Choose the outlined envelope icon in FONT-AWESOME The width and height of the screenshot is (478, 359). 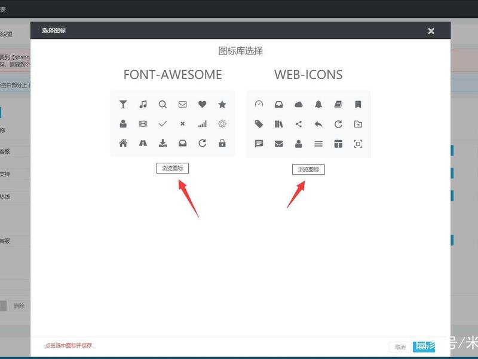pyautogui.click(x=183, y=104)
